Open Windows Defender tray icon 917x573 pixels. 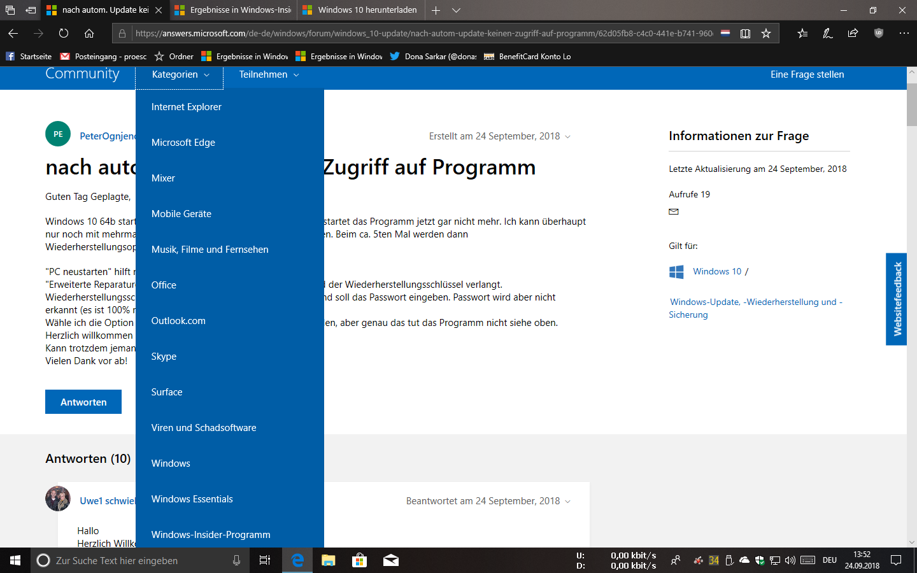760,560
